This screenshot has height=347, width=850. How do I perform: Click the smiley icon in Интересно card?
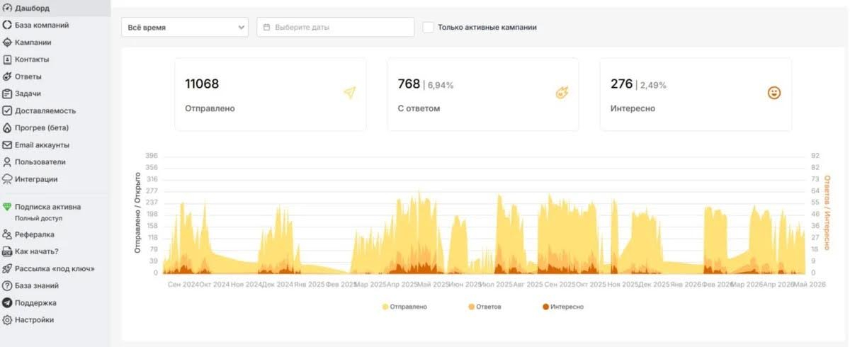pyautogui.click(x=774, y=93)
